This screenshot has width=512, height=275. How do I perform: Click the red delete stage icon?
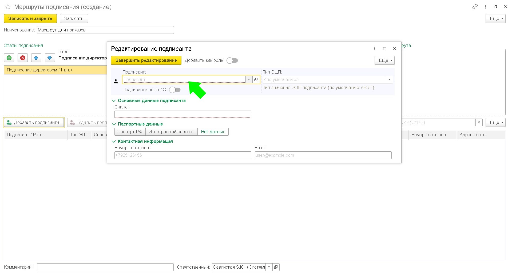[x=23, y=58]
